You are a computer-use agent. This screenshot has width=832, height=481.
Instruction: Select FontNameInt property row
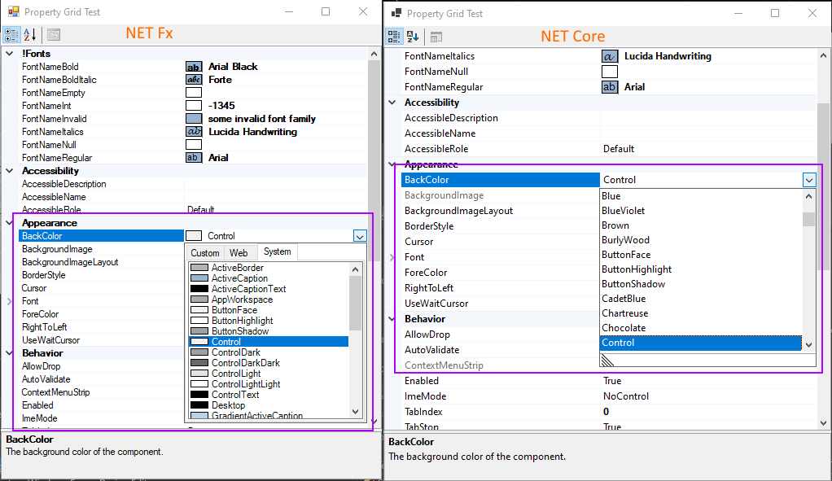[x=193, y=106]
